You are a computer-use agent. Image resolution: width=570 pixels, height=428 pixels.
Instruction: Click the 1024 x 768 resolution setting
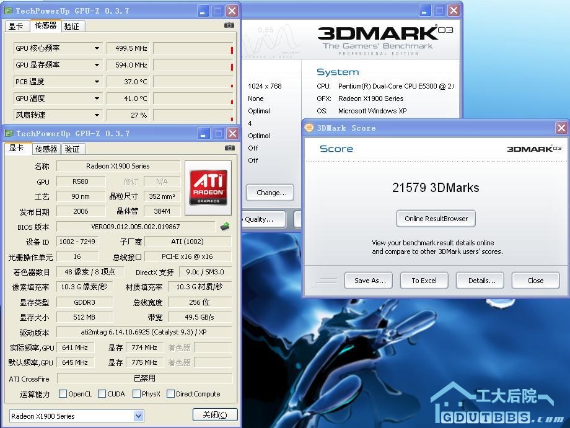pyautogui.click(x=265, y=86)
